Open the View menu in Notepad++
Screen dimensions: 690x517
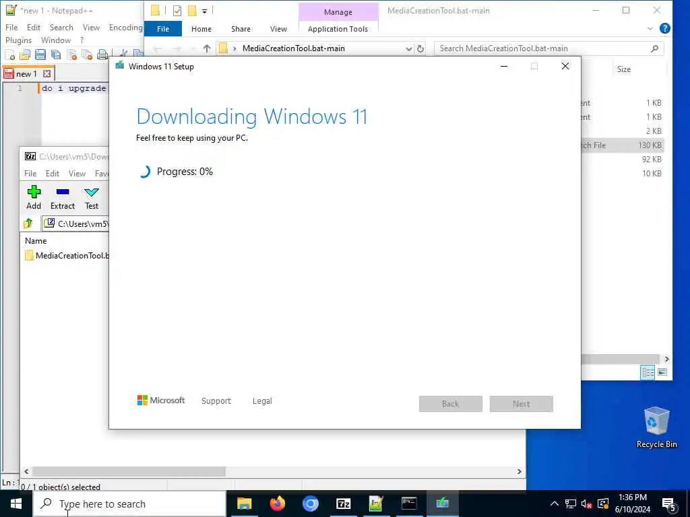[x=91, y=27]
